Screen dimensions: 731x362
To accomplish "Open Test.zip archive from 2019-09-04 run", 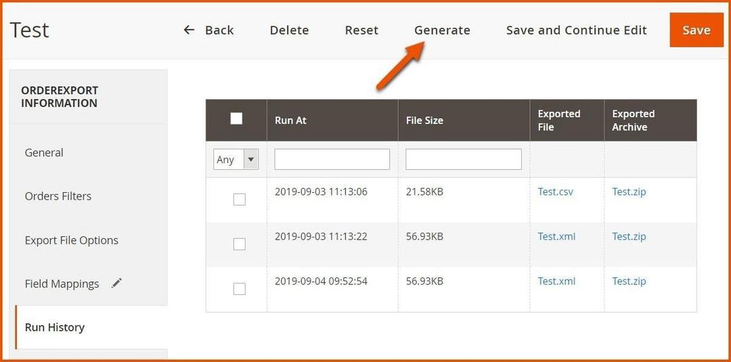I will pyautogui.click(x=629, y=281).
